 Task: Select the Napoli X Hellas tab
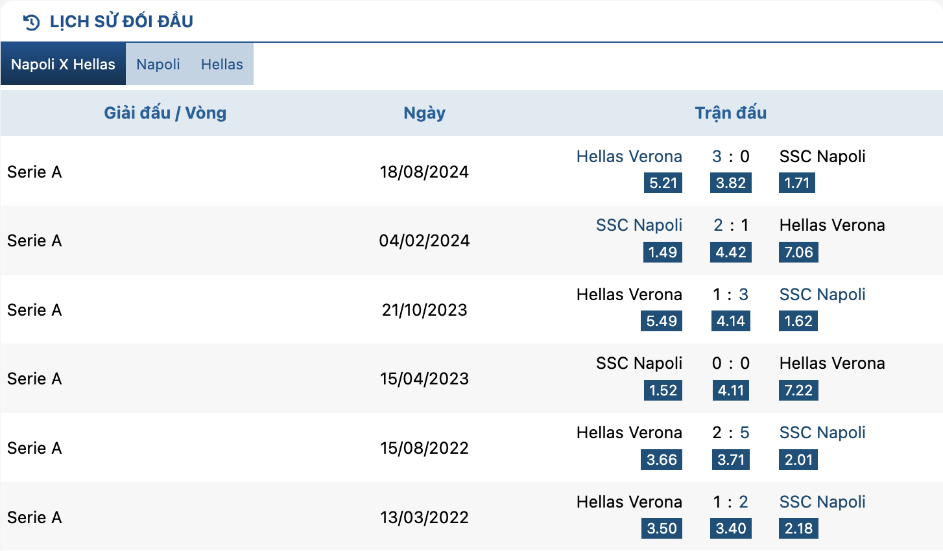[x=63, y=64]
